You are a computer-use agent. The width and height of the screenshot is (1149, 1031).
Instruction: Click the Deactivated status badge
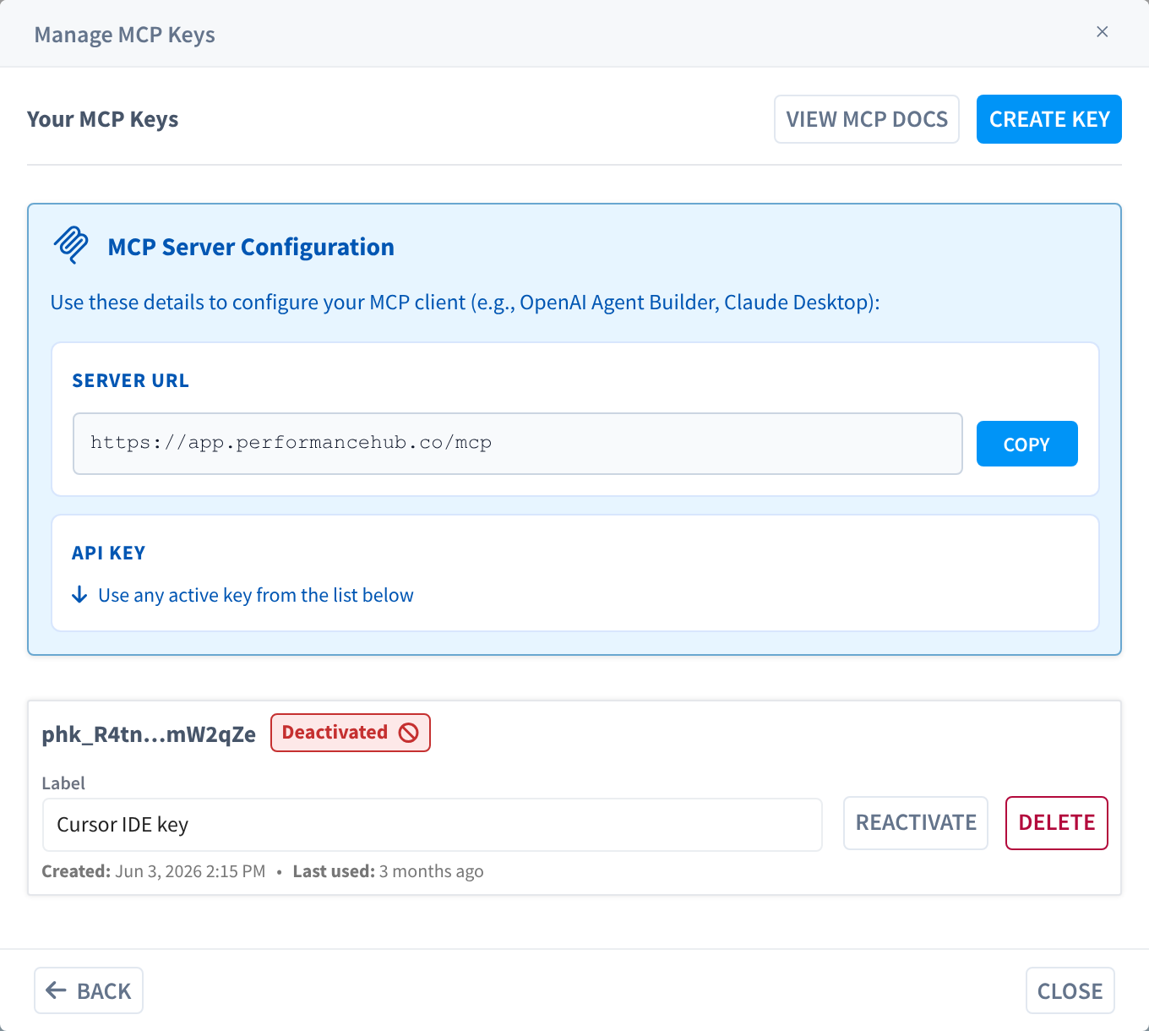(351, 733)
